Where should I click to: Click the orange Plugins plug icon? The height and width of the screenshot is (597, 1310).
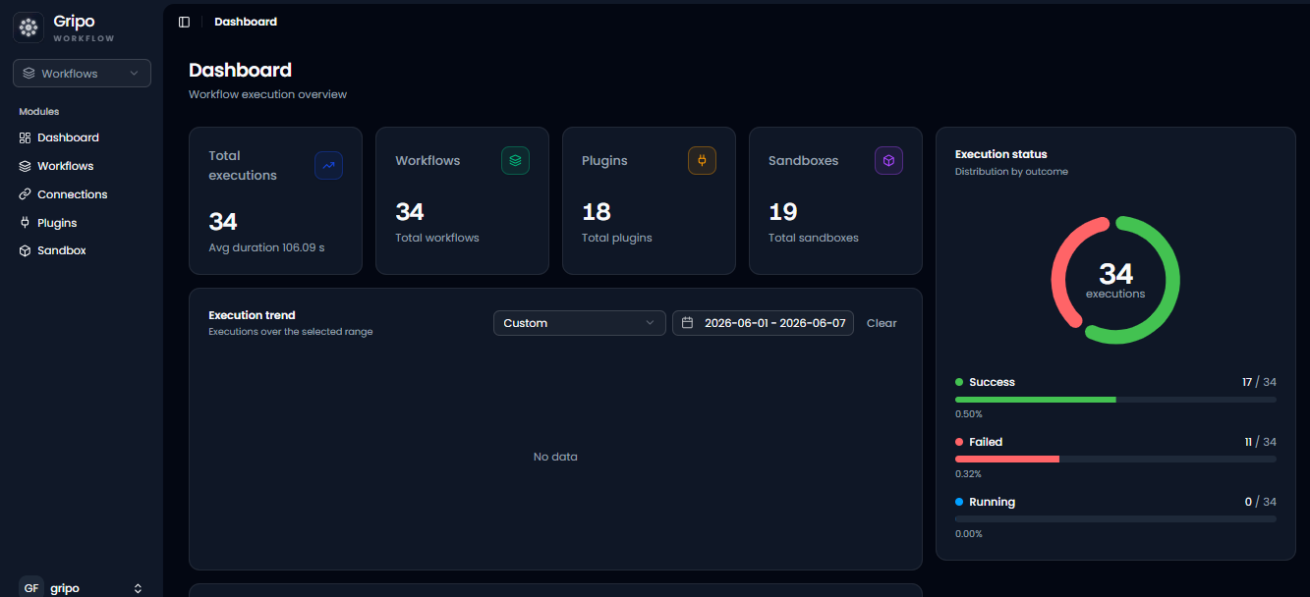click(702, 161)
